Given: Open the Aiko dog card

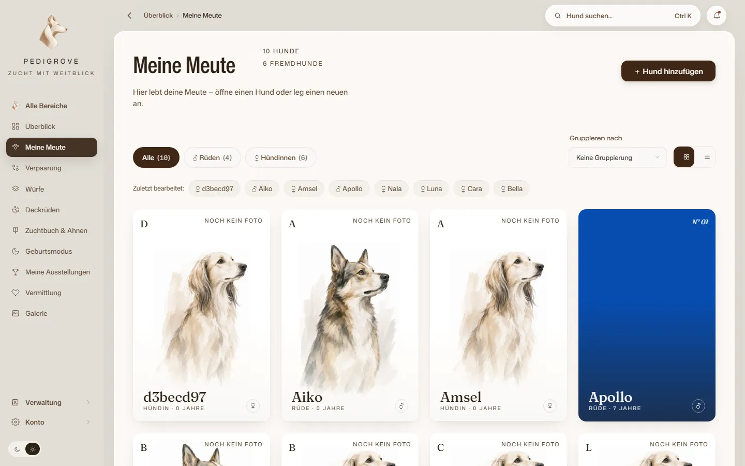Looking at the screenshot, I should (x=350, y=315).
